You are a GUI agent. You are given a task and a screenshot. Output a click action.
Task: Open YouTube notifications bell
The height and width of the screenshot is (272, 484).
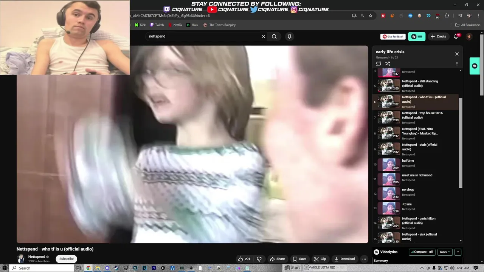click(x=456, y=36)
